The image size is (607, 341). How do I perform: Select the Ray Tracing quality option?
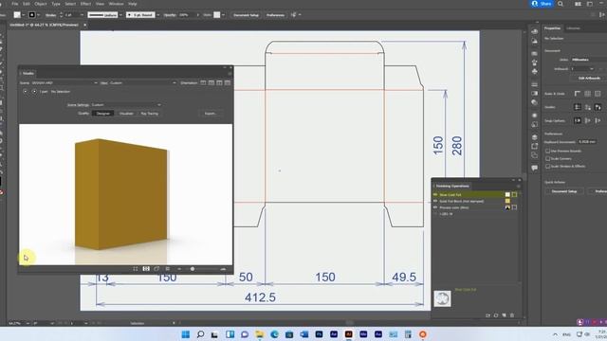(150, 114)
